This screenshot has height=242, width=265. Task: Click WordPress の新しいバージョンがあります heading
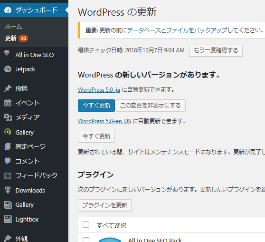tap(149, 75)
